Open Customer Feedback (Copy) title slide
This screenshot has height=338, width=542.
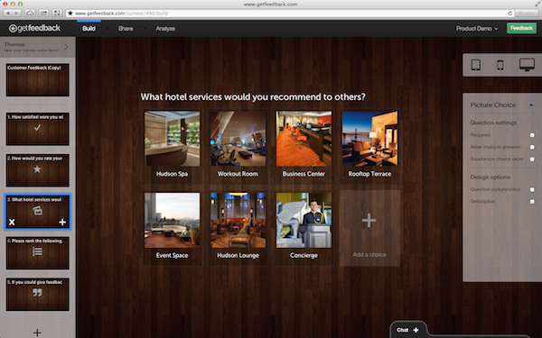pos(37,79)
